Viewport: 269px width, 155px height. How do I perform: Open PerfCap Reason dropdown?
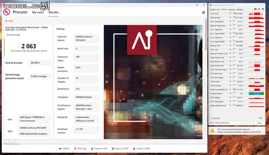tap(230, 93)
